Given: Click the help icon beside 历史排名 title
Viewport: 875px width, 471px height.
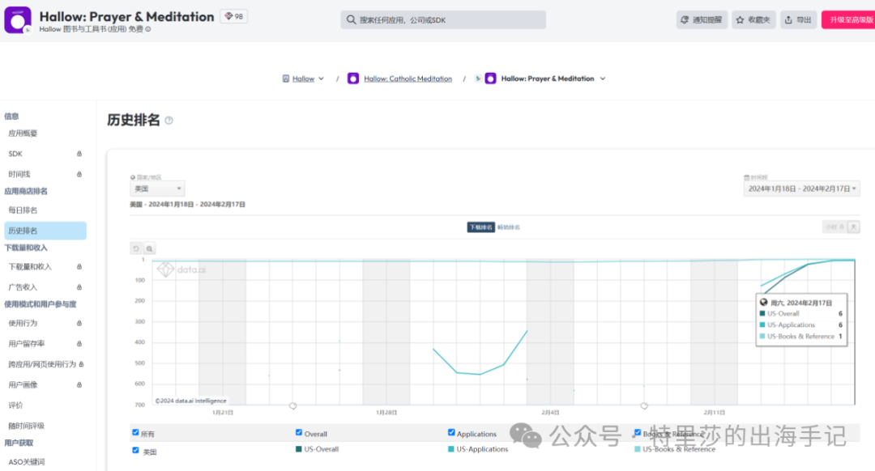Looking at the screenshot, I should (169, 121).
